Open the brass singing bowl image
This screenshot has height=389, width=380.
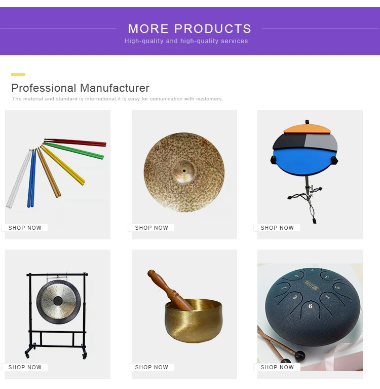pos(184,314)
